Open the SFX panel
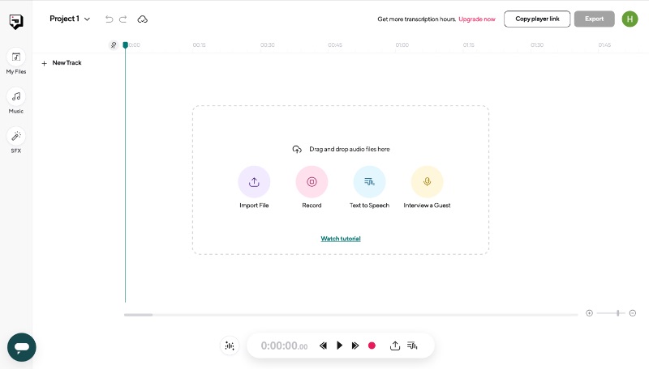This screenshot has width=649, height=369. click(x=16, y=140)
